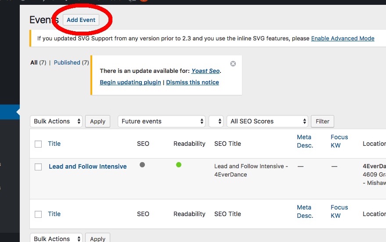The image size is (386, 242).
Task: Open the top Bulk Actions dropdown
Action: [x=56, y=121]
